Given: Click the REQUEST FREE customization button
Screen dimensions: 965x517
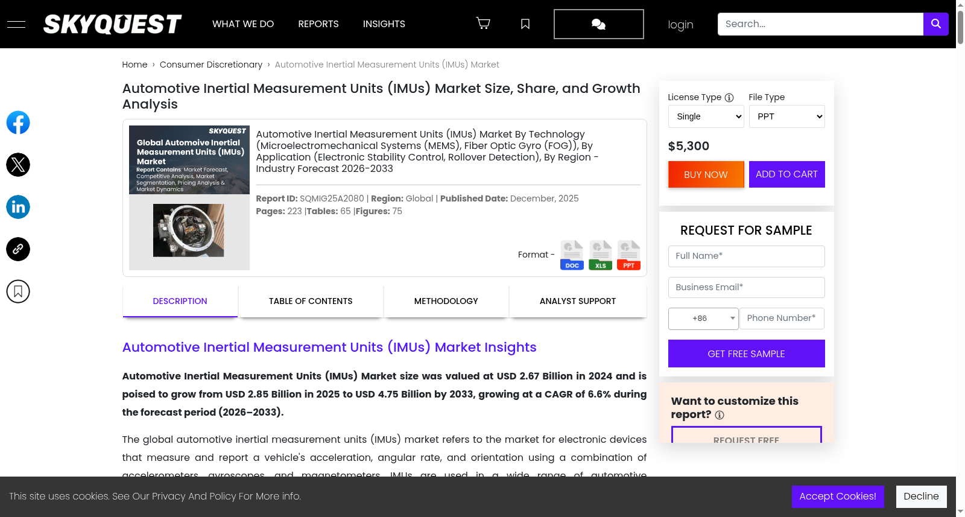Looking at the screenshot, I should coord(747,435).
